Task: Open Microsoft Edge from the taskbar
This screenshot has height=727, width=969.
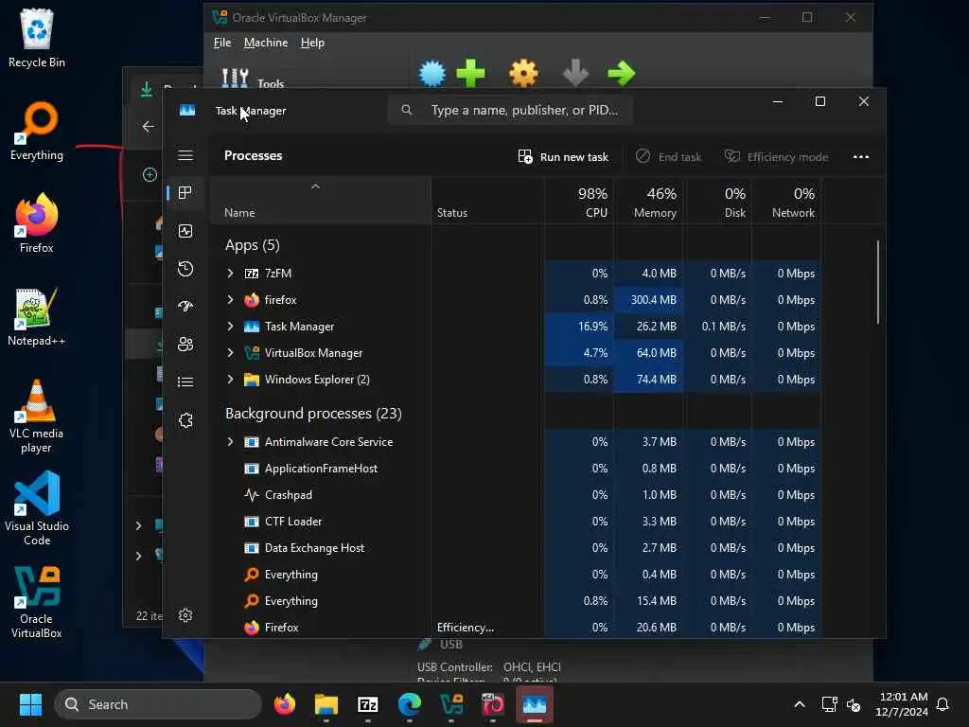Action: pyautogui.click(x=409, y=704)
